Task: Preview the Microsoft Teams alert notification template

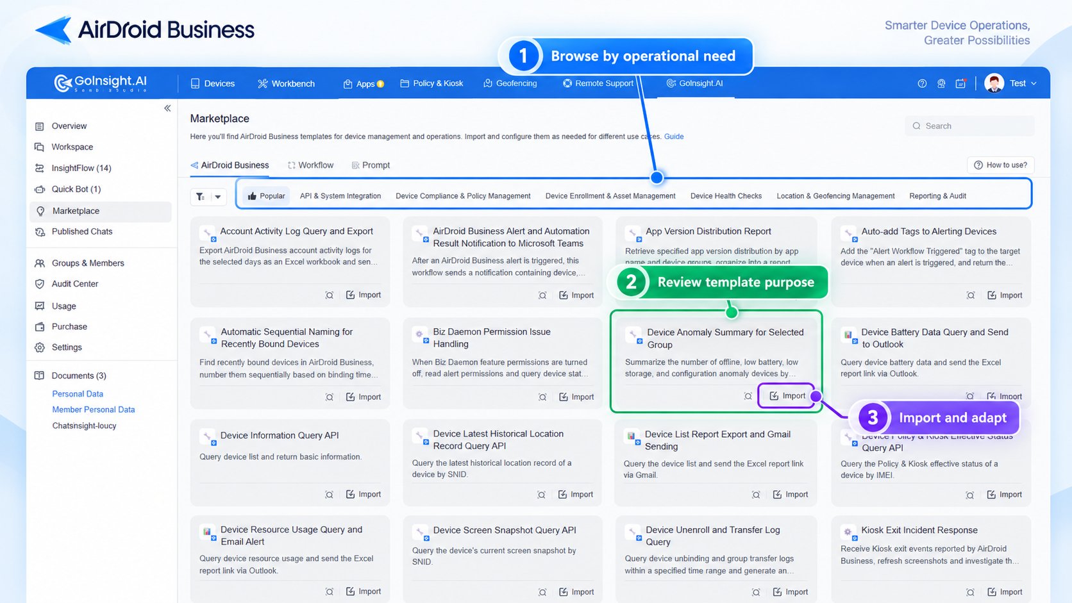Action: tap(542, 295)
